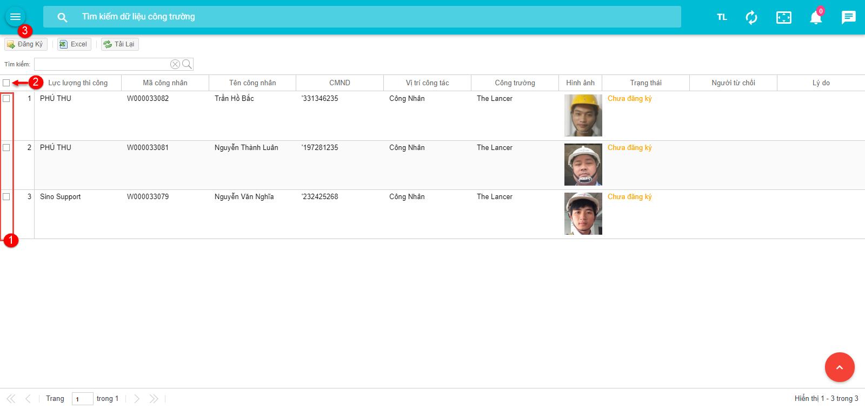
Task: Tick the checkbox for Nguyễn Văn Nghĩa
Action: click(x=6, y=197)
